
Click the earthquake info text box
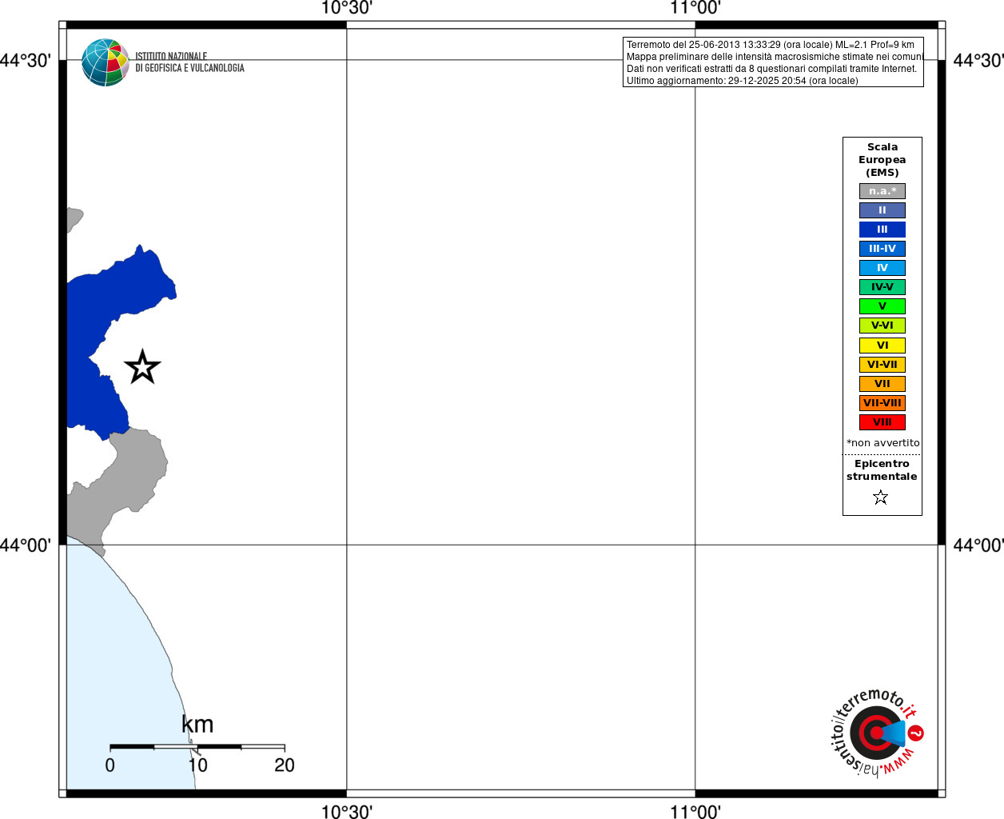[x=773, y=62]
